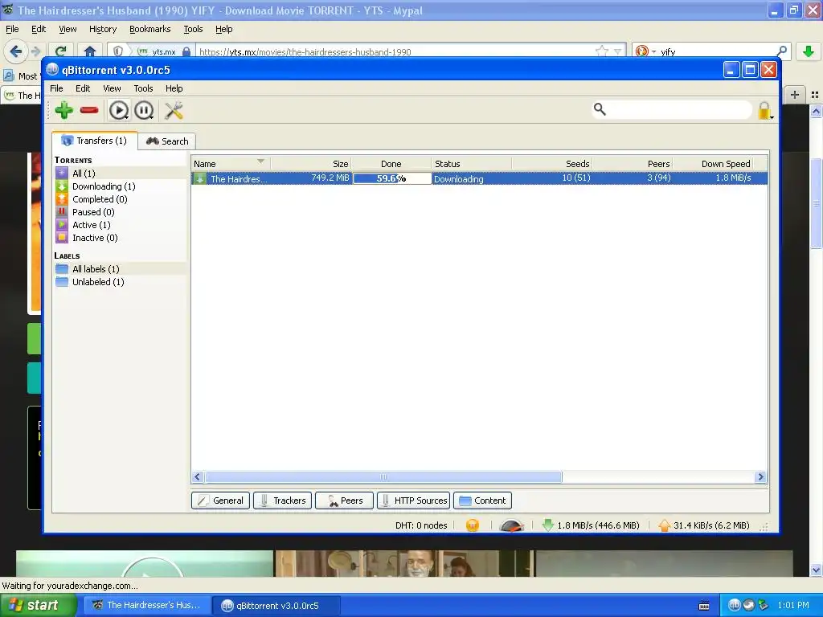Click inside the qBittorrent filter search field

(679, 109)
